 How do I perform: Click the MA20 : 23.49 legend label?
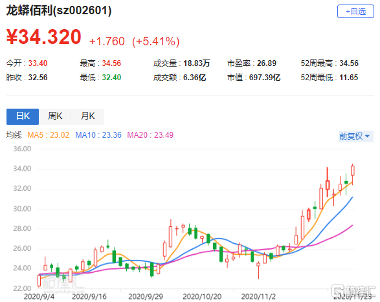(x=150, y=135)
